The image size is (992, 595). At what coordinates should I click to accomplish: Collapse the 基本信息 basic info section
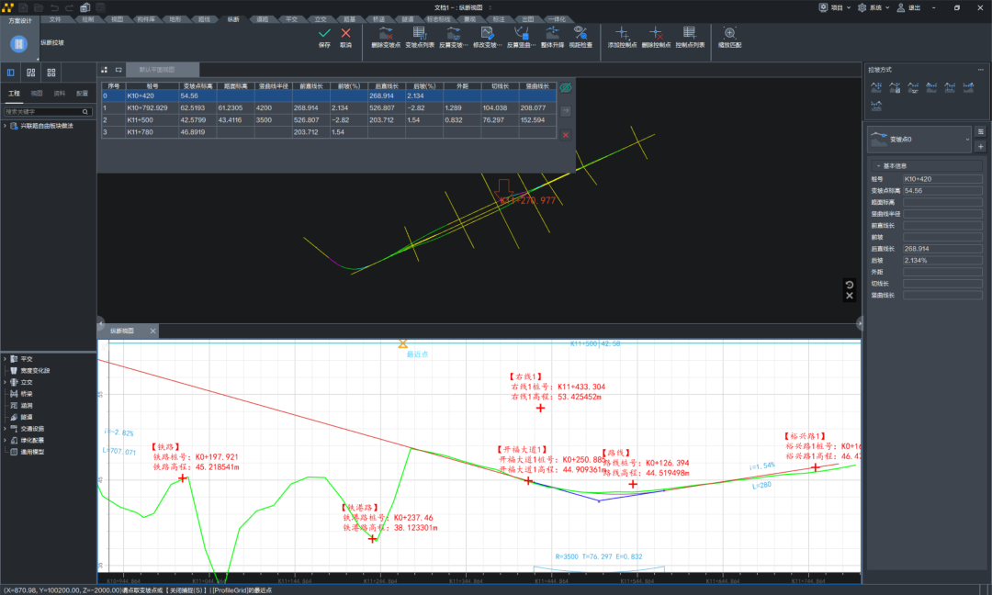[x=879, y=165]
